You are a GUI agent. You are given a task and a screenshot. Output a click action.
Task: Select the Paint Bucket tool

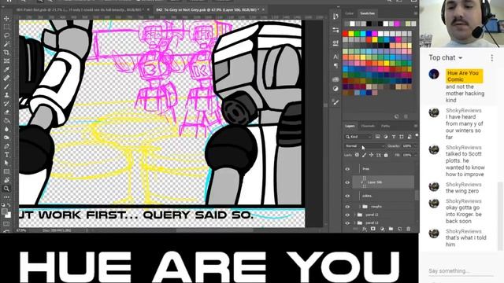click(x=6, y=120)
